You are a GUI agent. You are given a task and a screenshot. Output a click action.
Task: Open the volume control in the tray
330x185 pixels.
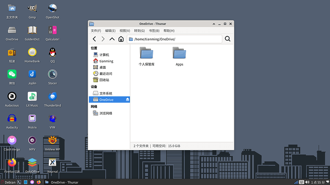click(x=307, y=182)
